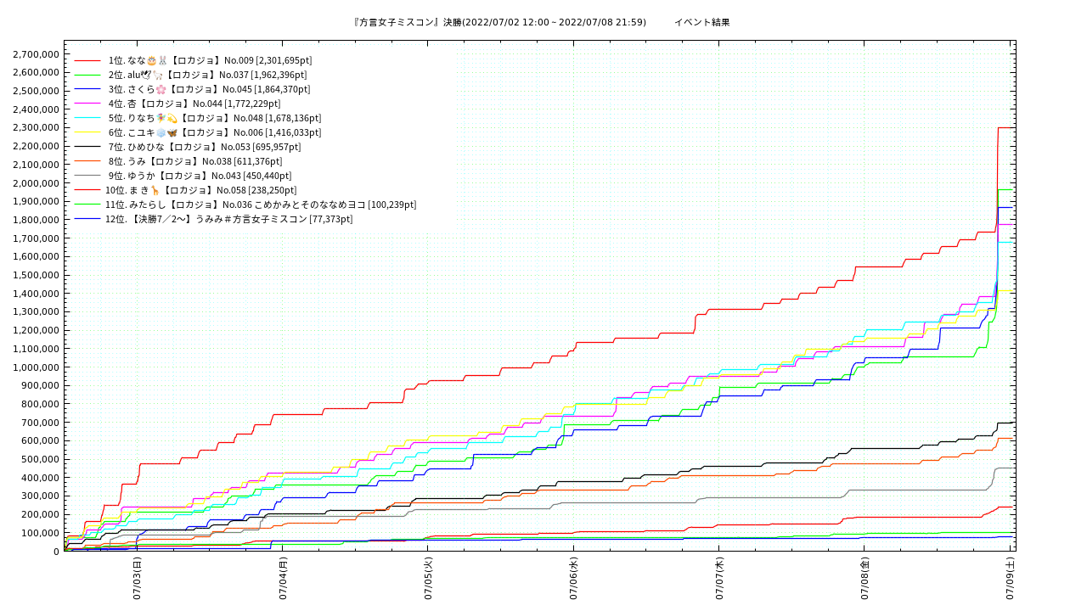
Task: Click the 07/09(土) date label on x-axis
Action: (1011, 578)
